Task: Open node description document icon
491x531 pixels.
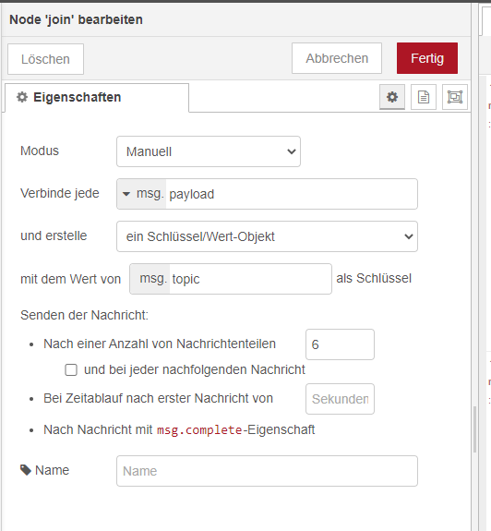Action: [x=424, y=97]
